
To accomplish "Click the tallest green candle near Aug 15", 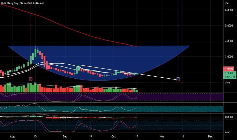I will click(x=35, y=53).
